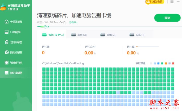Open 全面扫描 in the sidebar

pos(16,22)
